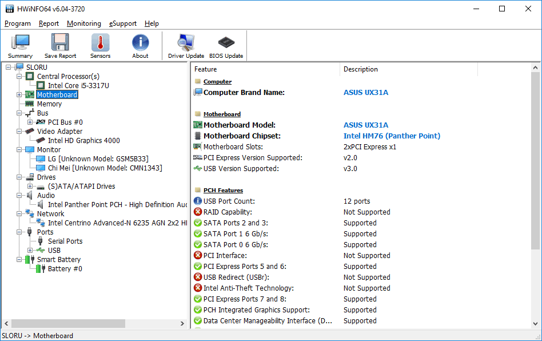Open the eSupport menu
Screen dimensions: 542x341
123,23
